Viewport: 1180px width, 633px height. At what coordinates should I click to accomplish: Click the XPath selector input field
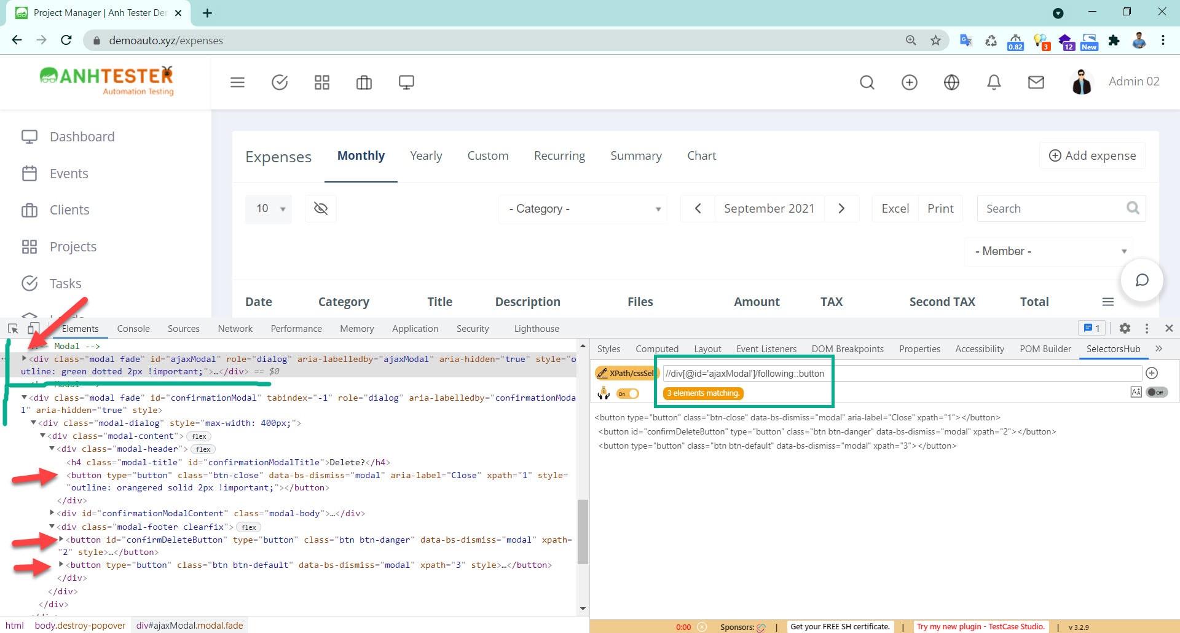(x=902, y=373)
